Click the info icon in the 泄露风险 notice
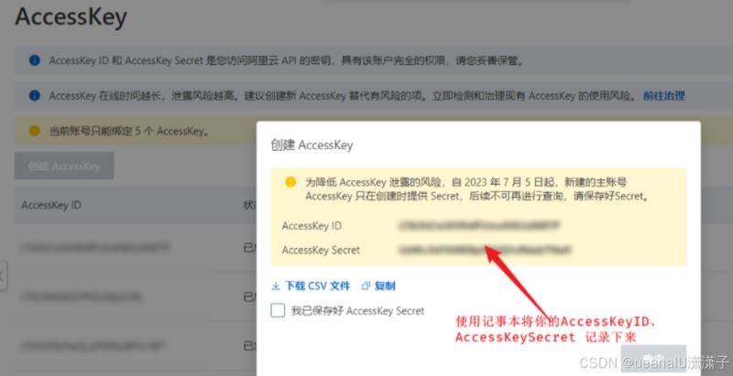The width and height of the screenshot is (733, 376). 35,96
